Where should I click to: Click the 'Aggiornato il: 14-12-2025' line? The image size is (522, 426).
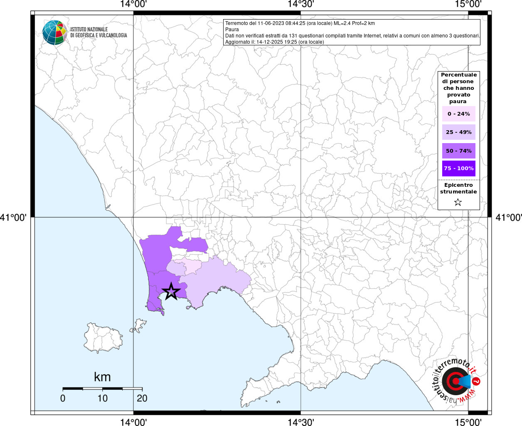(274, 42)
